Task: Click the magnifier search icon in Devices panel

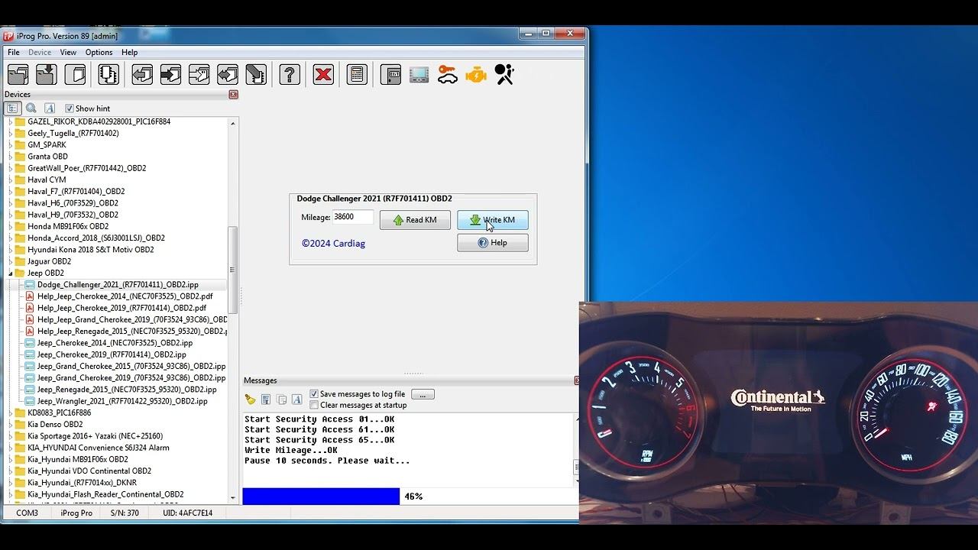Action: coord(31,108)
